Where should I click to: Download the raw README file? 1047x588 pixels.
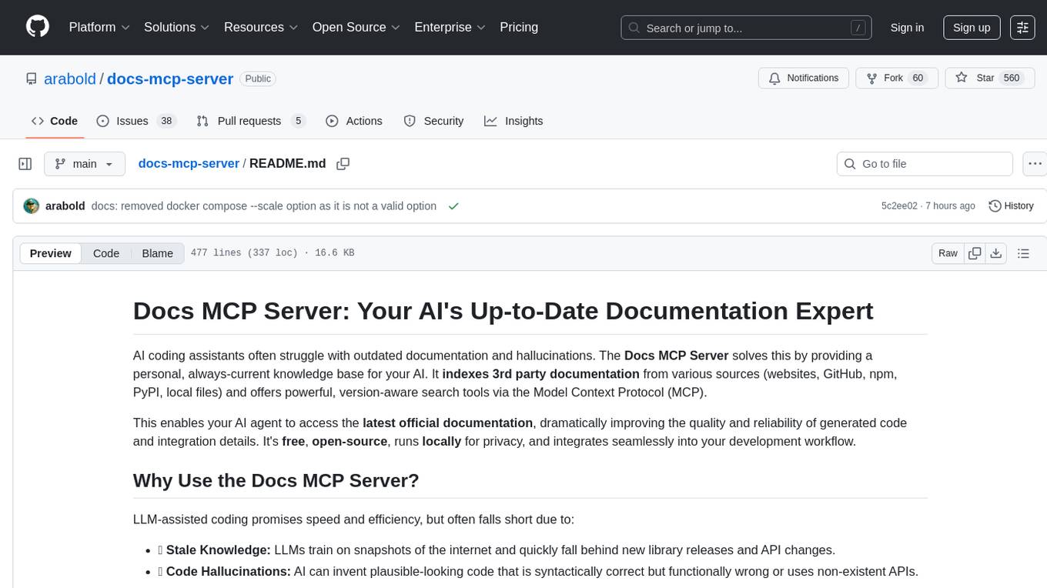[x=995, y=253]
